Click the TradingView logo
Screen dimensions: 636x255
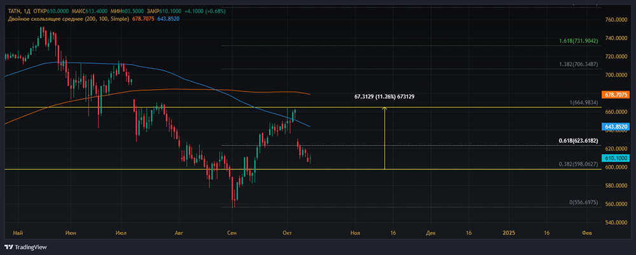[x=25, y=247]
